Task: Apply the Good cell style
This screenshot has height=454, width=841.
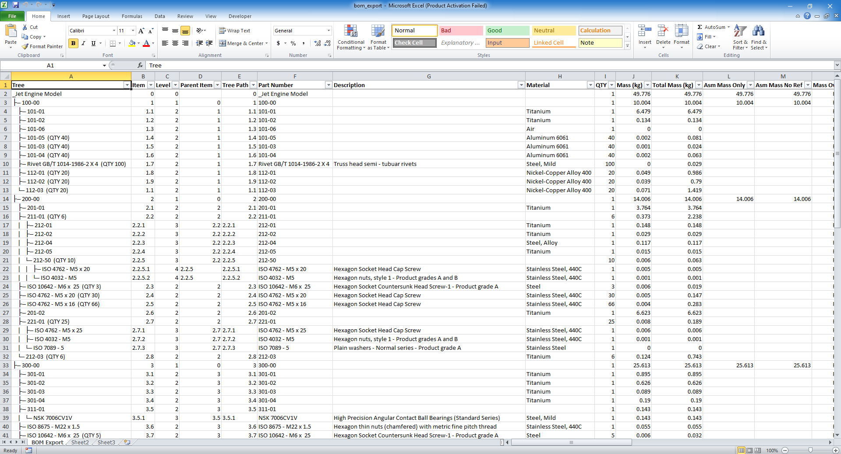Action: [x=507, y=30]
